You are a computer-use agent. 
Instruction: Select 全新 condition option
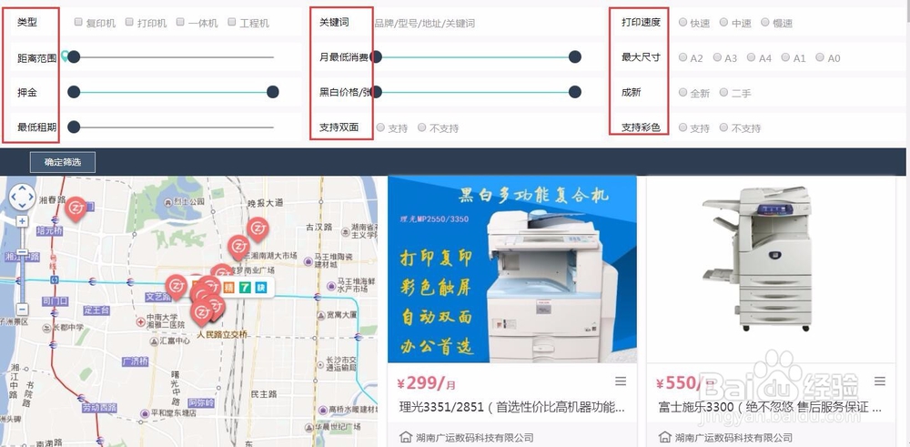[x=683, y=92]
